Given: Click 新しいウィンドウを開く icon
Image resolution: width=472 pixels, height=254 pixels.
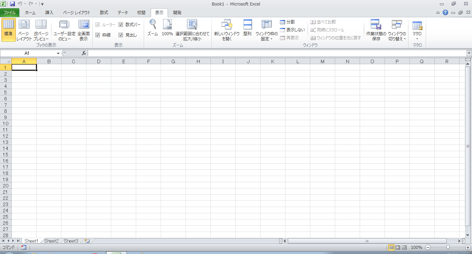Looking at the screenshot, I should tap(227, 25).
